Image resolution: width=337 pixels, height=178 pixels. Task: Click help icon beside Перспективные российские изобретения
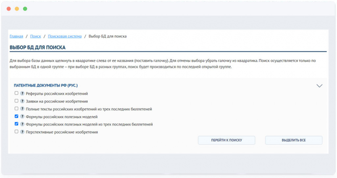coord(22,132)
